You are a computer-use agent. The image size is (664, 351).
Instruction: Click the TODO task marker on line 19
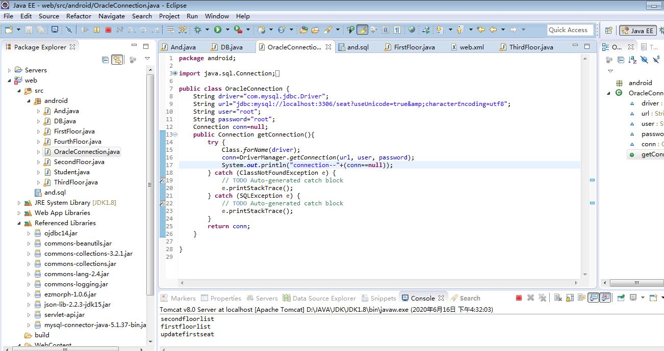coord(162,180)
